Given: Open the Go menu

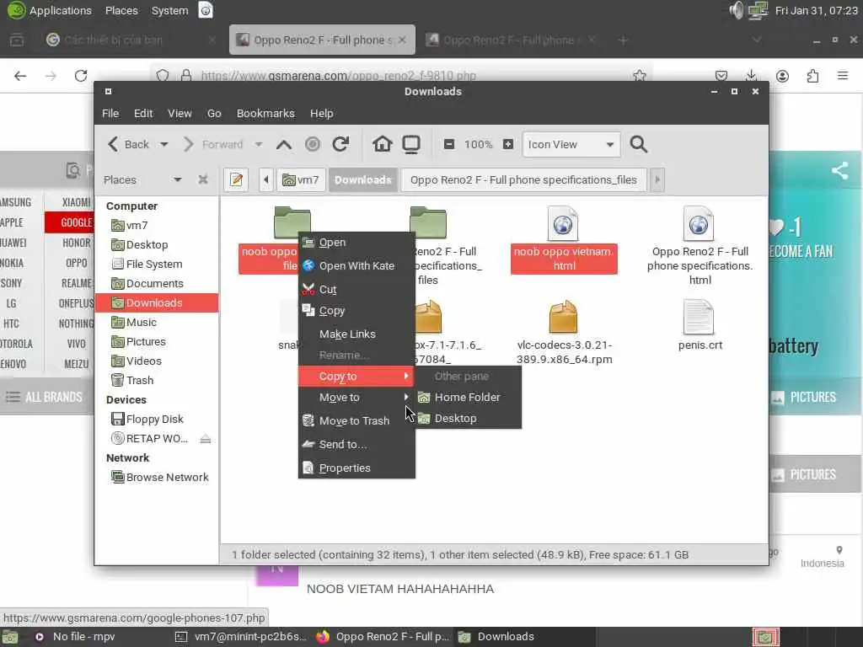Looking at the screenshot, I should pos(214,114).
